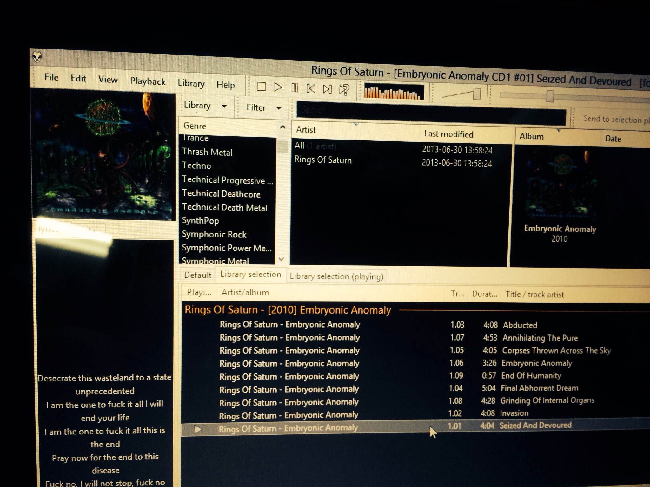Pause the current track
Screen dimensions: 650x487
(x=295, y=88)
